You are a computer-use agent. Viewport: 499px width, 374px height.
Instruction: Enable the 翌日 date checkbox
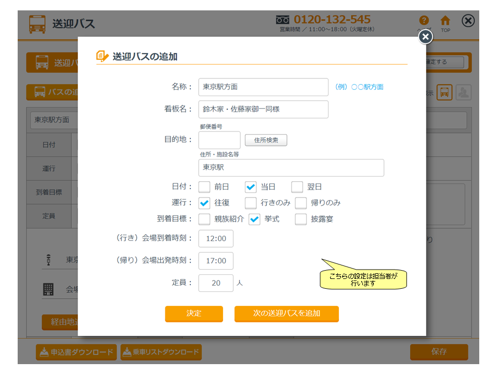(x=297, y=187)
